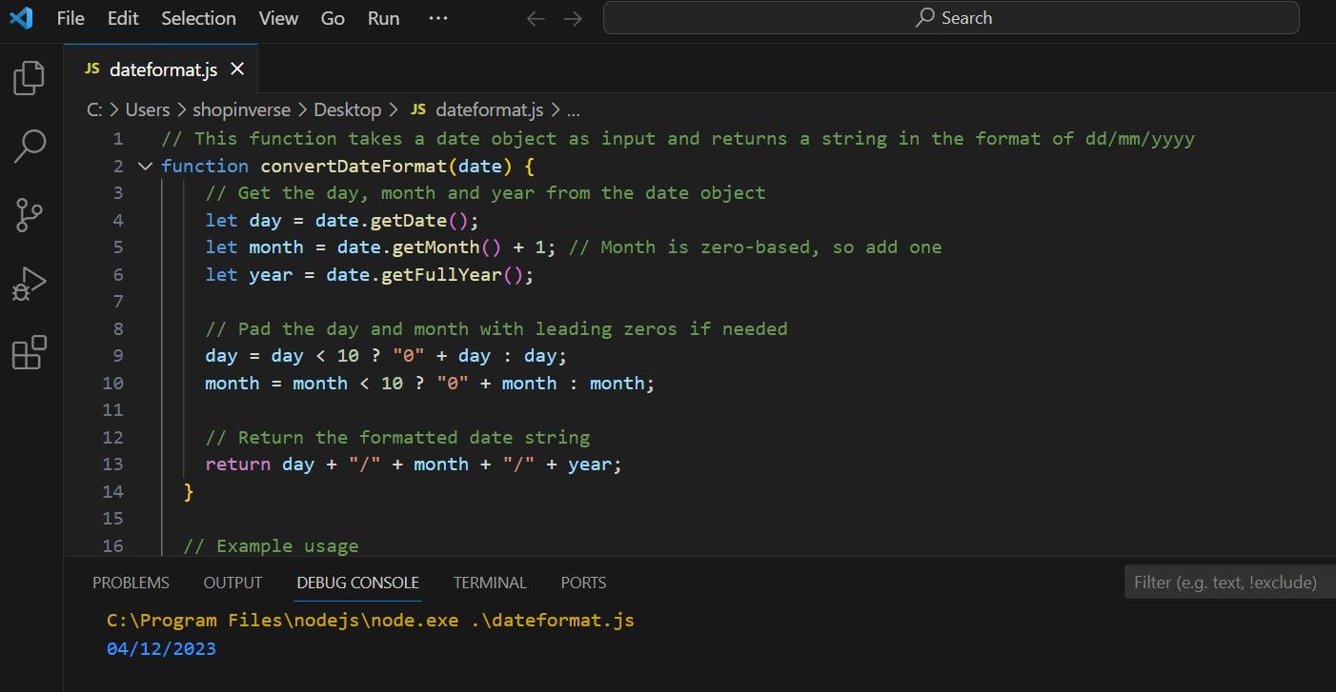Click the getMonth method call

(435, 247)
